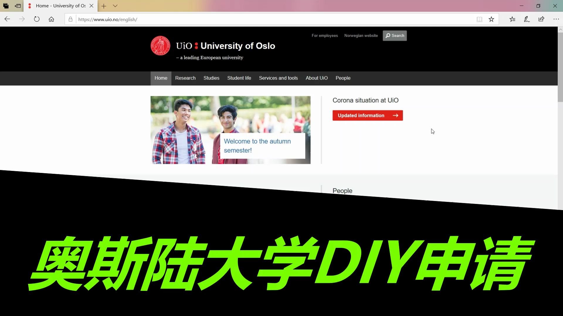Click the page vertical scrollbar thumb
This screenshot has width=563, height=316.
[560, 67]
